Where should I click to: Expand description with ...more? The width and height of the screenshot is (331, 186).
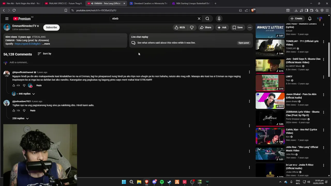46,44
